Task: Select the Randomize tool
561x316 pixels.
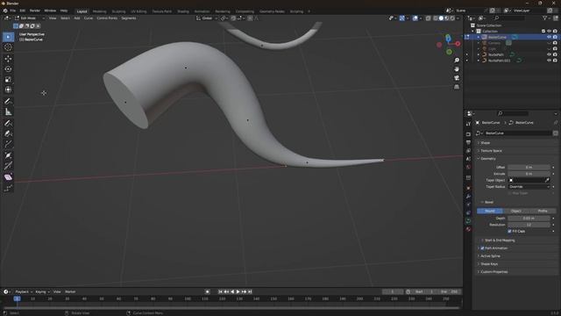Action: (8, 188)
